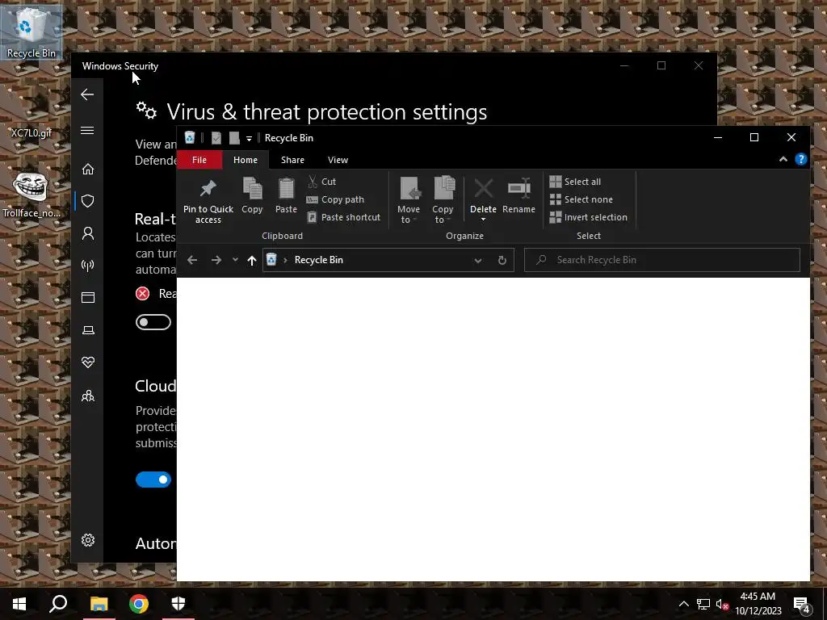Open recent locations dropdown arrow
The width and height of the screenshot is (827, 620).
(235, 260)
